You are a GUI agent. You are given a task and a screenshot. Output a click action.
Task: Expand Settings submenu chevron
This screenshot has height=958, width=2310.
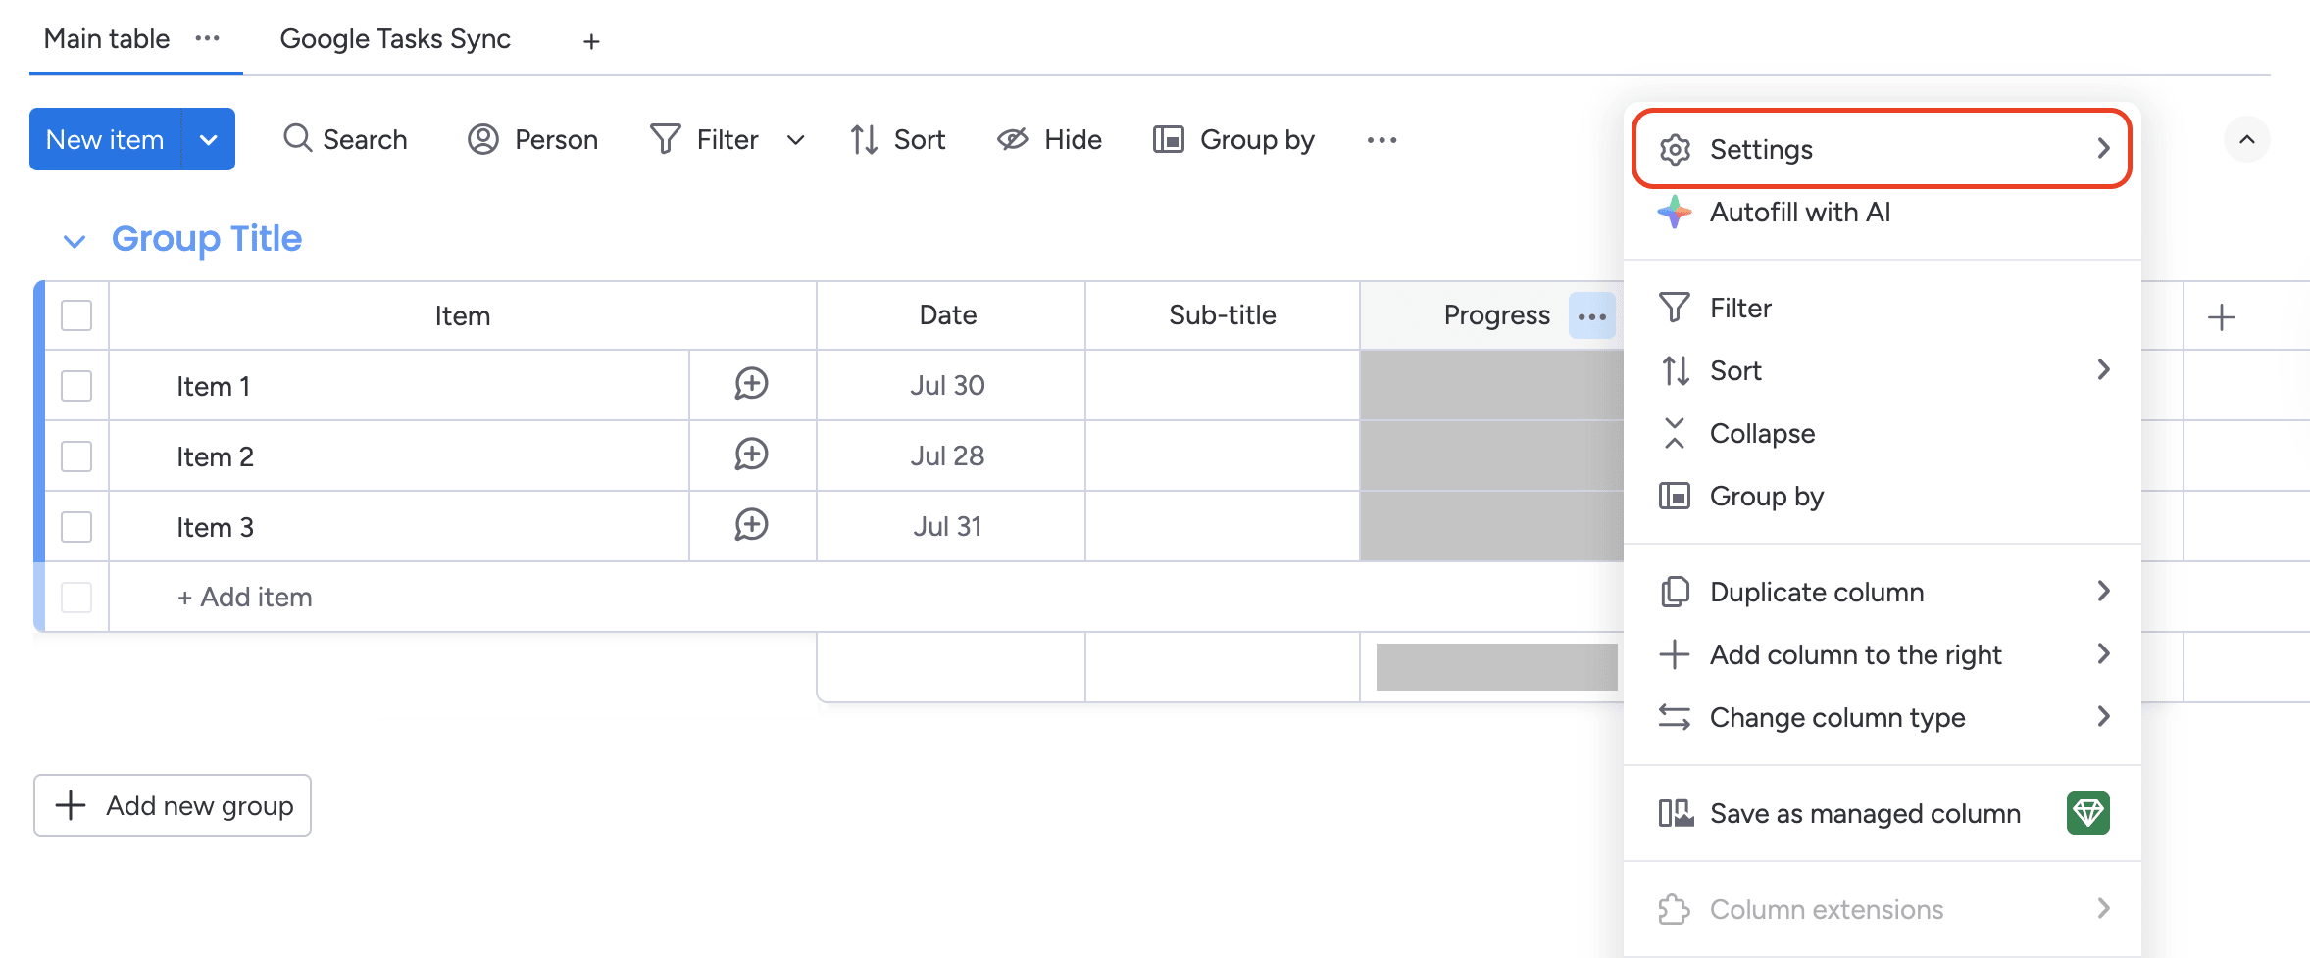point(2104,149)
